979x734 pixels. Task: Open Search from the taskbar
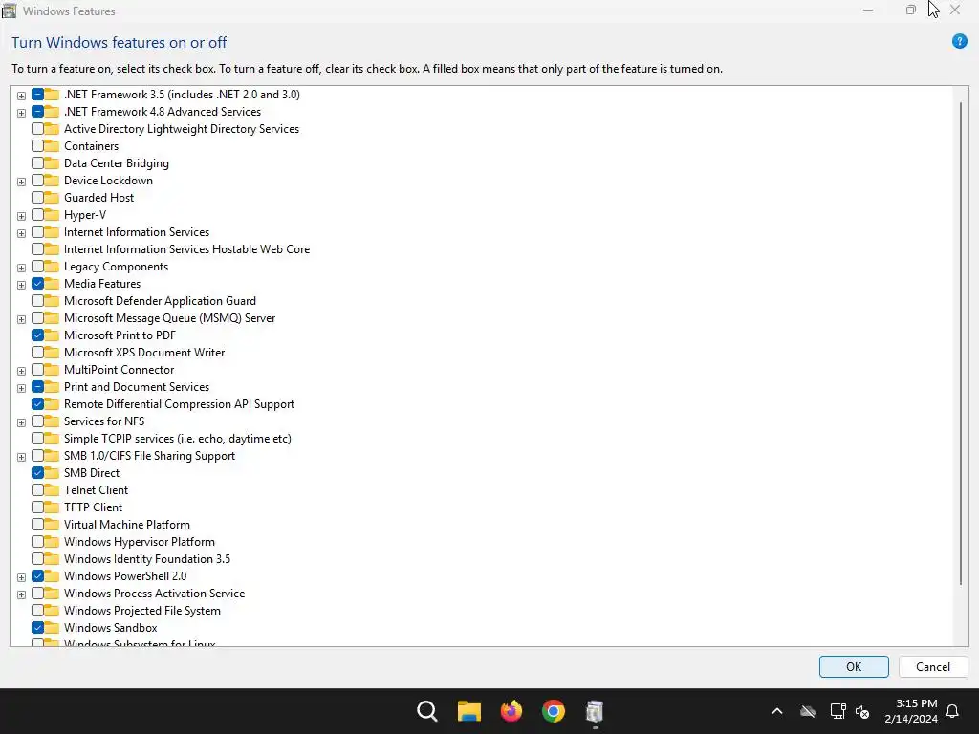pyautogui.click(x=427, y=711)
